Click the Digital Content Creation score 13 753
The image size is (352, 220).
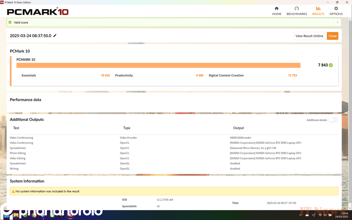(x=292, y=75)
